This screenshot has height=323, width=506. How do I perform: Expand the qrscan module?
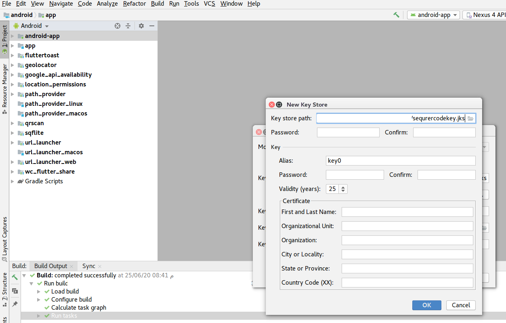[x=13, y=123]
